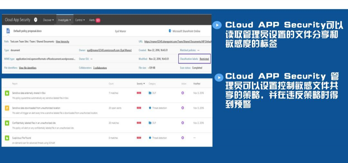Click orange icon for Sensitive data downloaded policy

click(7, 108)
